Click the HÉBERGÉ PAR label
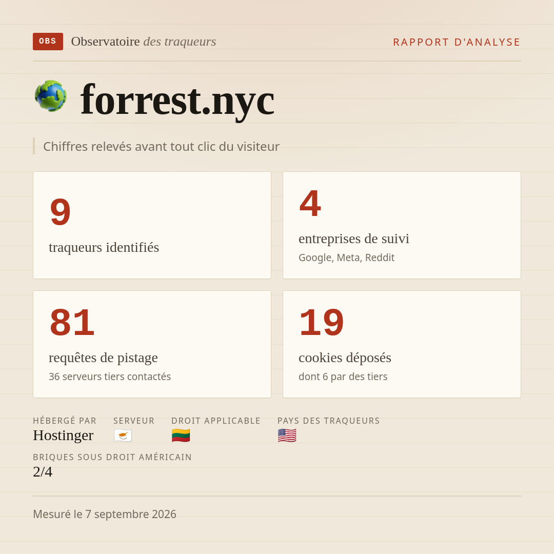This screenshot has width=554, height=554. tap(65, 421)
